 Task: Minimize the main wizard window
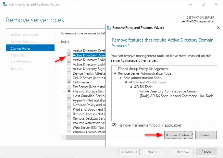[190, 4]
